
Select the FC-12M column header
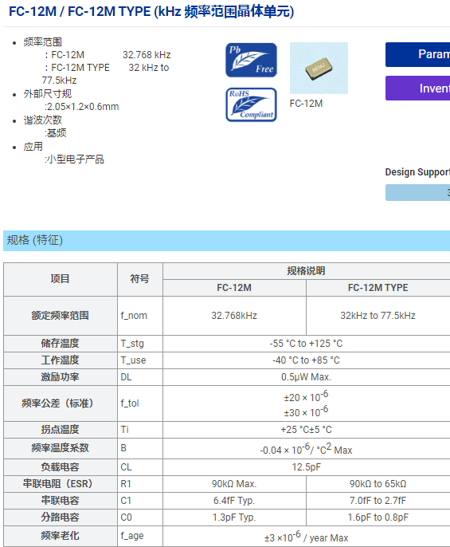tap(234, 288)
